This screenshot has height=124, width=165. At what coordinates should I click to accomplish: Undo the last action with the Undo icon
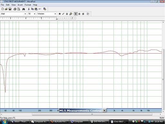(x=40, y=9)
